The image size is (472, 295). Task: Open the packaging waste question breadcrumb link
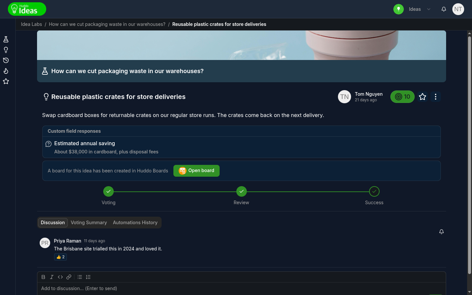pyautogui.click(x=107, y=24)
